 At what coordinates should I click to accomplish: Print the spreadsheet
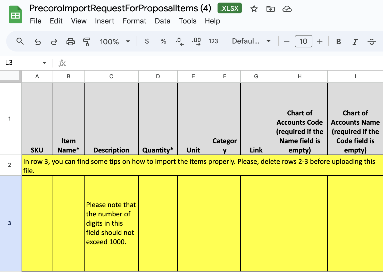70,41
